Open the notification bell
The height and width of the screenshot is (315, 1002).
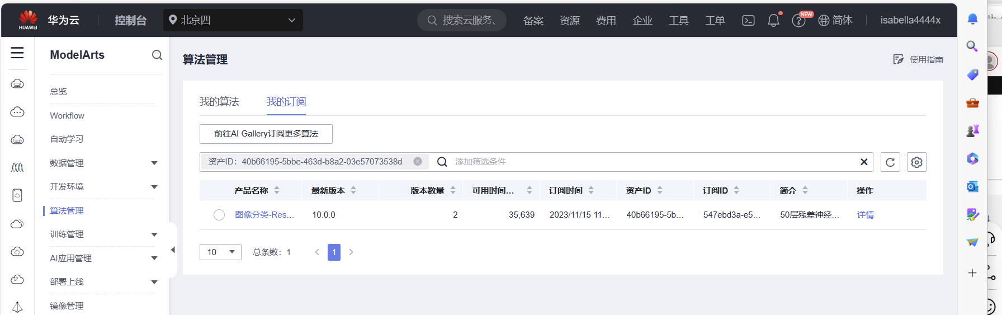pos(773,21)
